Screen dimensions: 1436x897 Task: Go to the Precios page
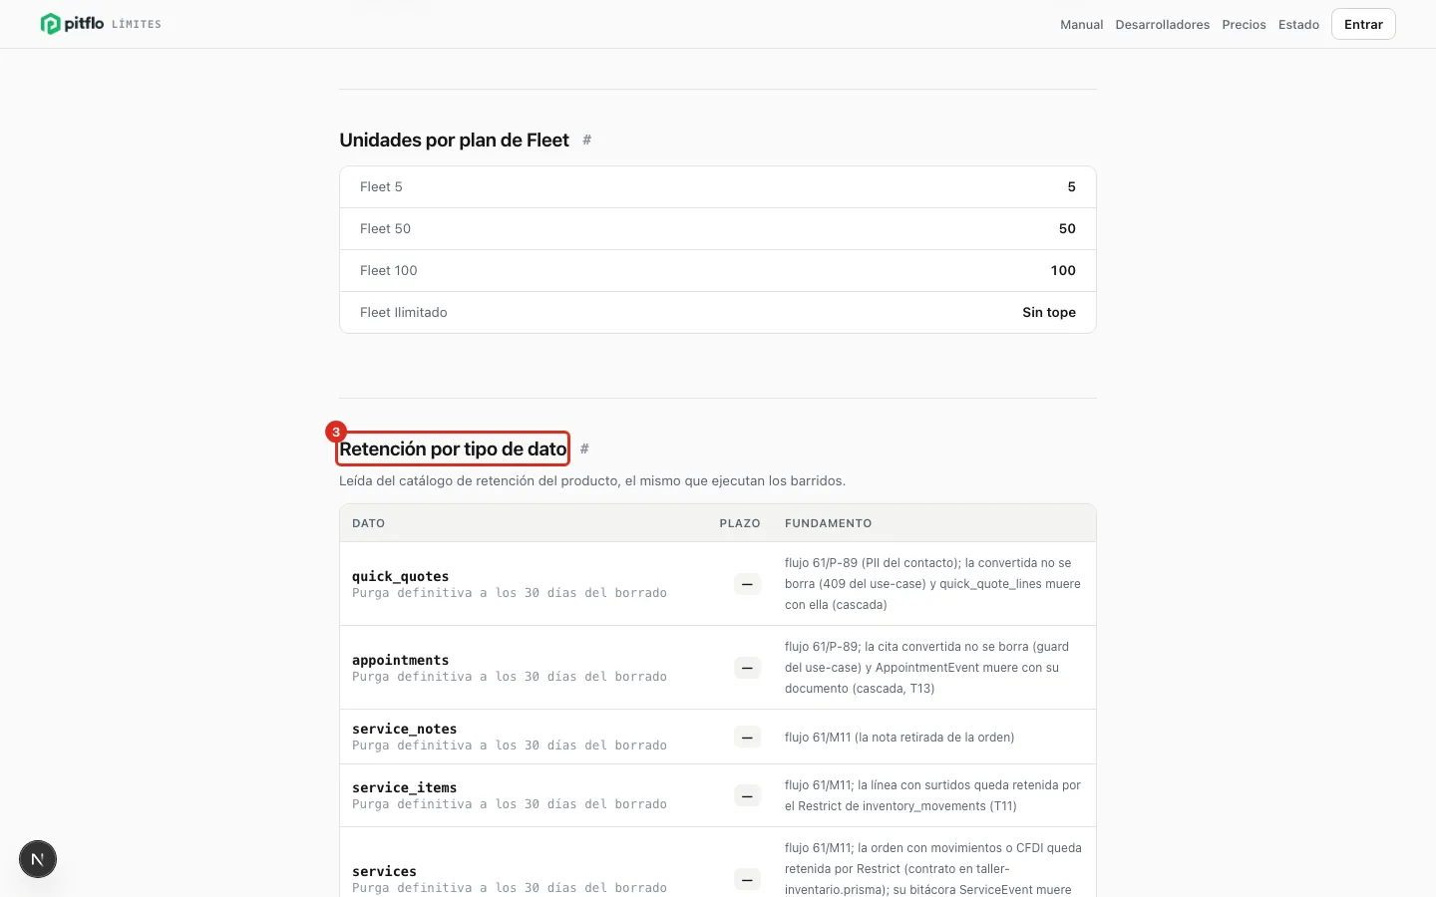pos(1244,24)
